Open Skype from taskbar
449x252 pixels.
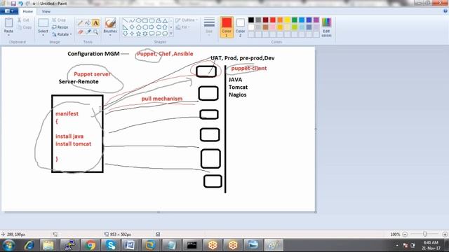(x=111, y=245)
